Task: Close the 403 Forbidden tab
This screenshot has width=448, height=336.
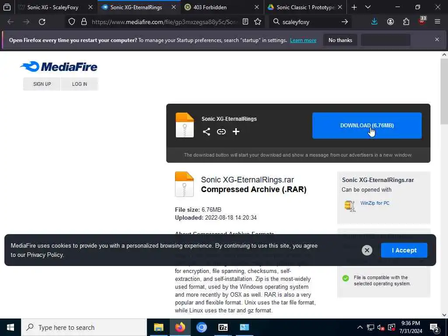Action: click(x=256, y=7)
